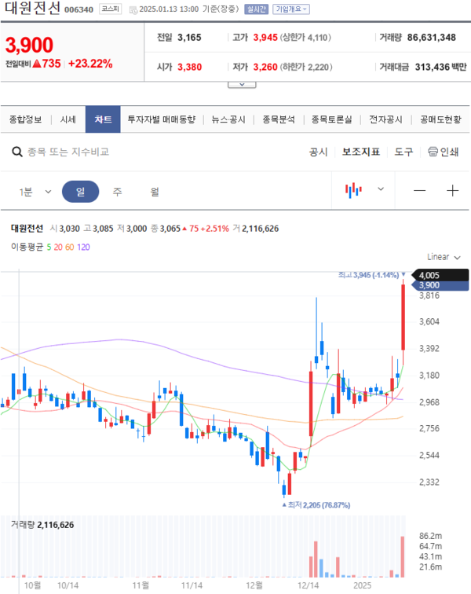This screenshot has height=594, width=471.
Task: Open the 도구 tools menu
Action: pos(403,152)
